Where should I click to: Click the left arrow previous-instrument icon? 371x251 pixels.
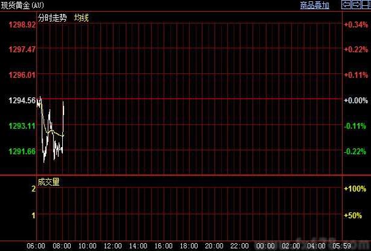pos(346,5)
